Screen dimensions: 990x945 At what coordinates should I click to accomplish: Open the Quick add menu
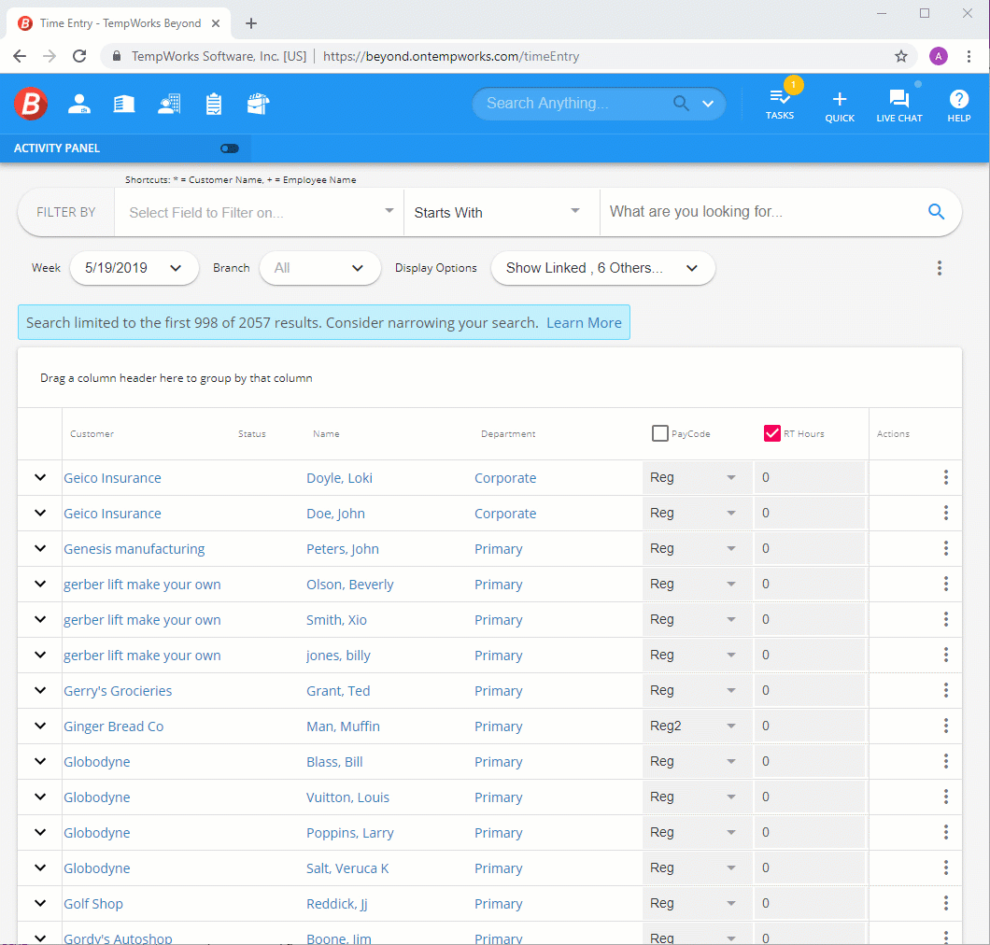(x=840, y=106)
